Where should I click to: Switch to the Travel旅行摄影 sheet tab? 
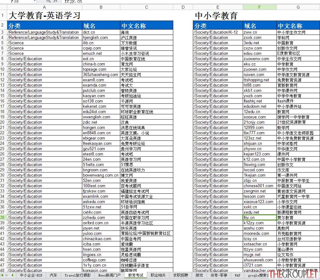coord(78,275)
